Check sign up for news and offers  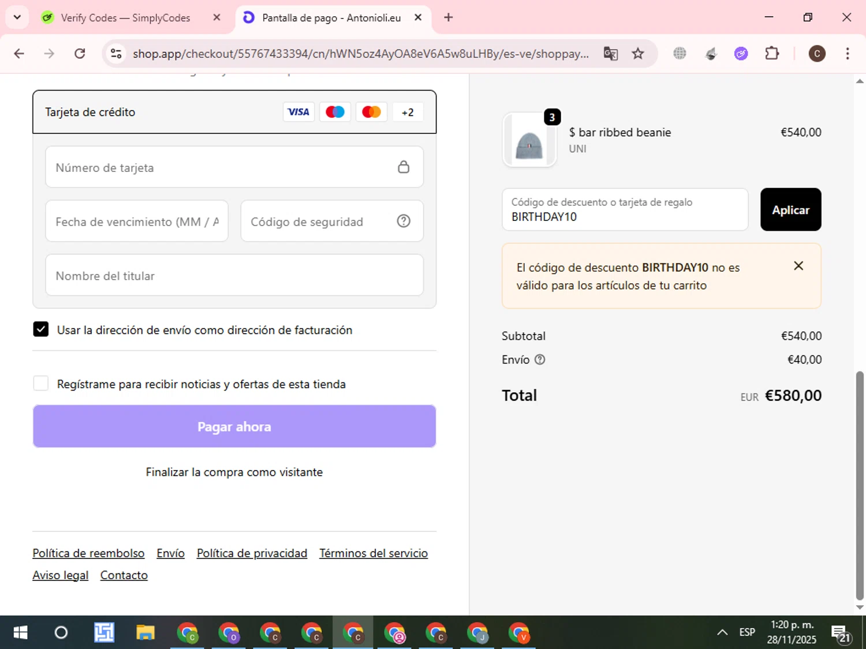coord(41,383)
